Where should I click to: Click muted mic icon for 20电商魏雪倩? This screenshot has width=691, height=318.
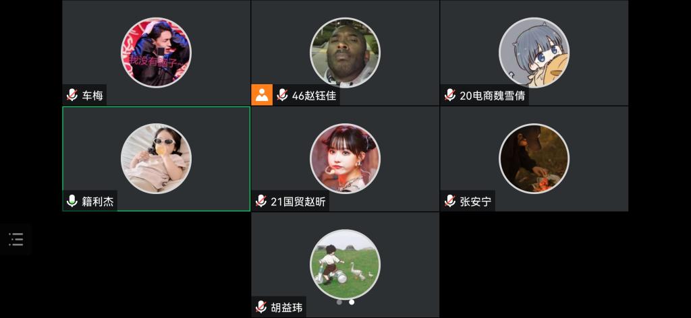point(450,95)
